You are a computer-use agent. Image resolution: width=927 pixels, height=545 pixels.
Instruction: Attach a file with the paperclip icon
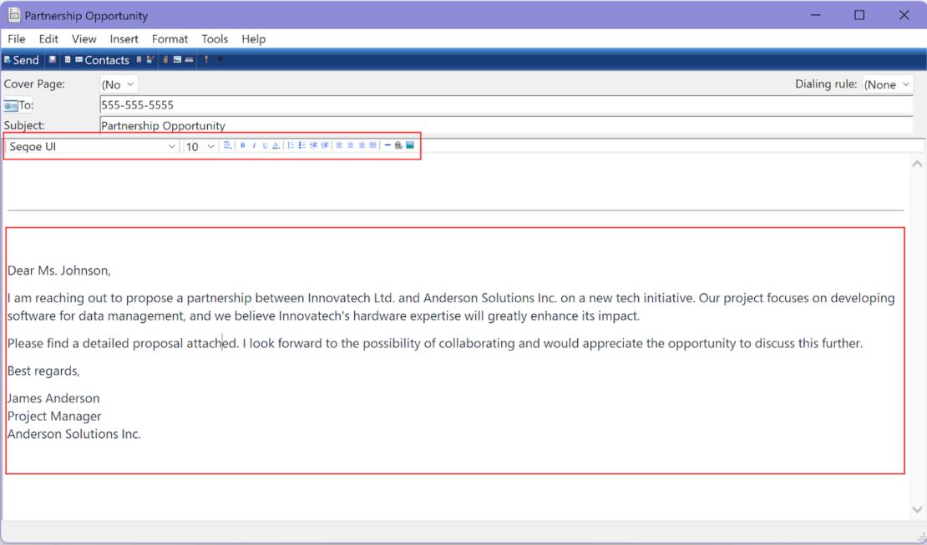(x=165, y=59)
